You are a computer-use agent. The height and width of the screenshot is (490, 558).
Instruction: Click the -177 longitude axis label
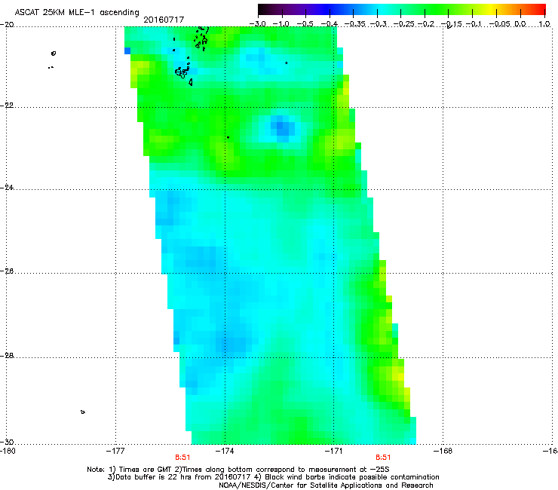(115, 451)
